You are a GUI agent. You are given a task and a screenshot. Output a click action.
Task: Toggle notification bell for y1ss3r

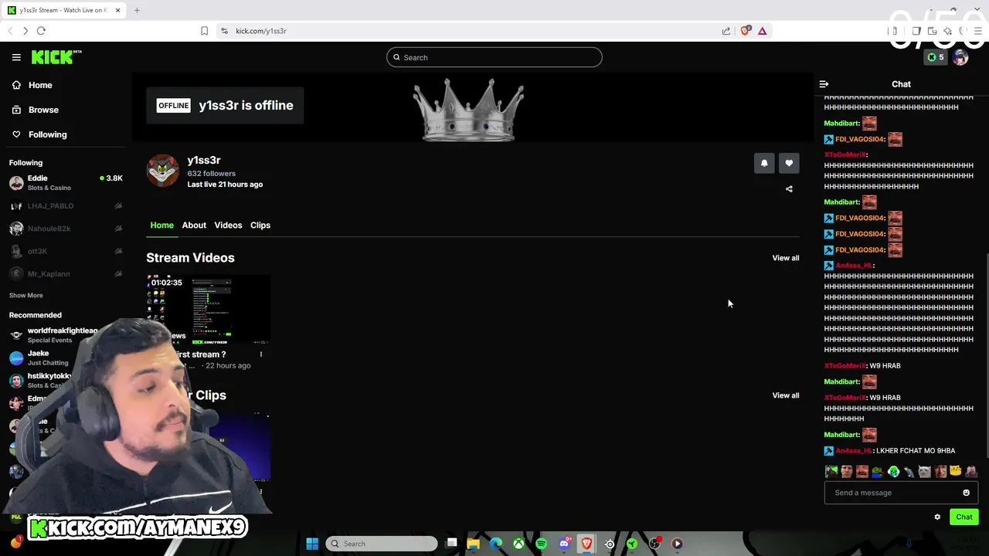tap(764, 163)
